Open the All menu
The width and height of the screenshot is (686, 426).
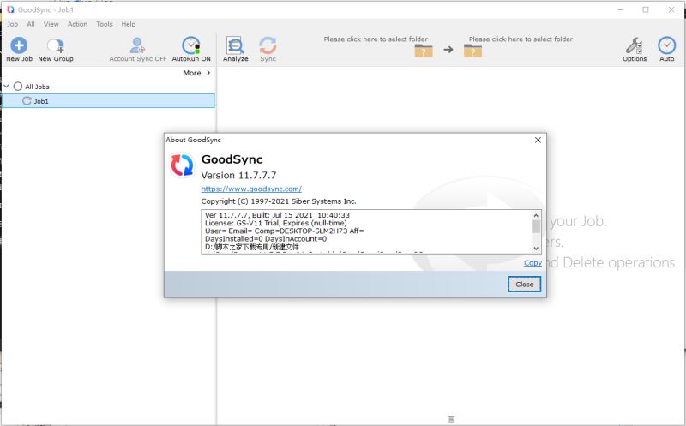click(x=31, y=24)
